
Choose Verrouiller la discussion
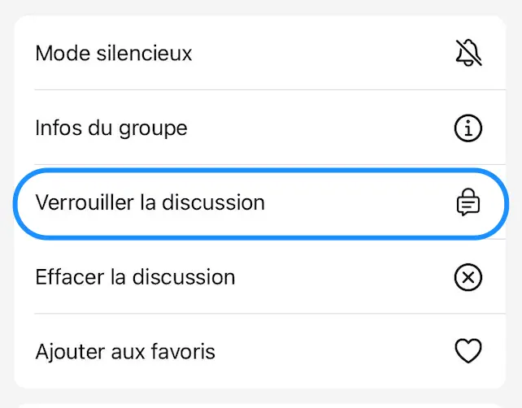(261, 203)
